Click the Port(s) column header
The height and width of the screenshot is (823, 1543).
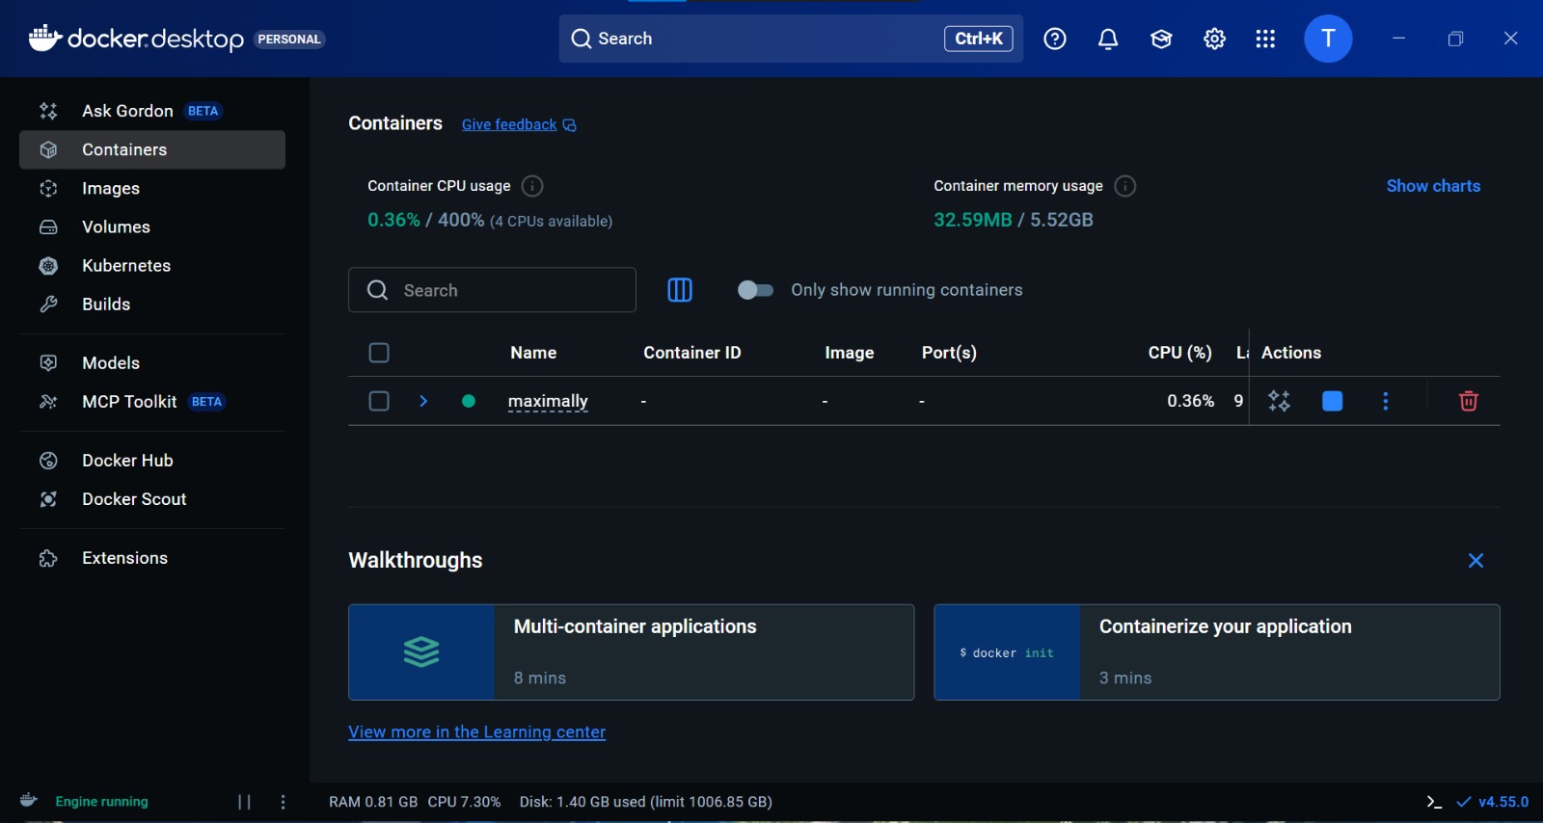pos(949,353)
